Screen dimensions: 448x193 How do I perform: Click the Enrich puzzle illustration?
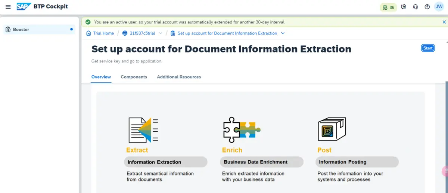(x=242, y=130)
